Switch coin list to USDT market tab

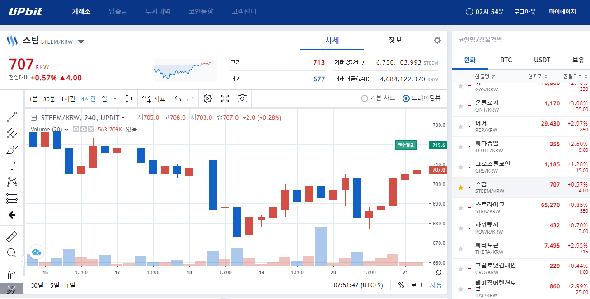click(542, 60)
